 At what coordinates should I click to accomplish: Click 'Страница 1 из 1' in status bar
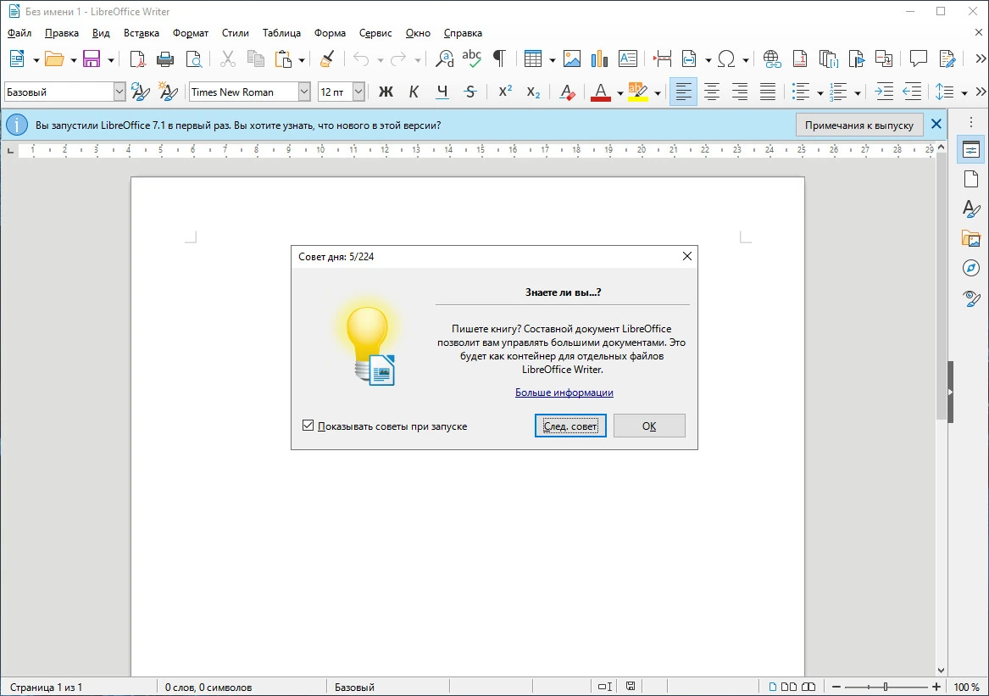coord(46,688)
